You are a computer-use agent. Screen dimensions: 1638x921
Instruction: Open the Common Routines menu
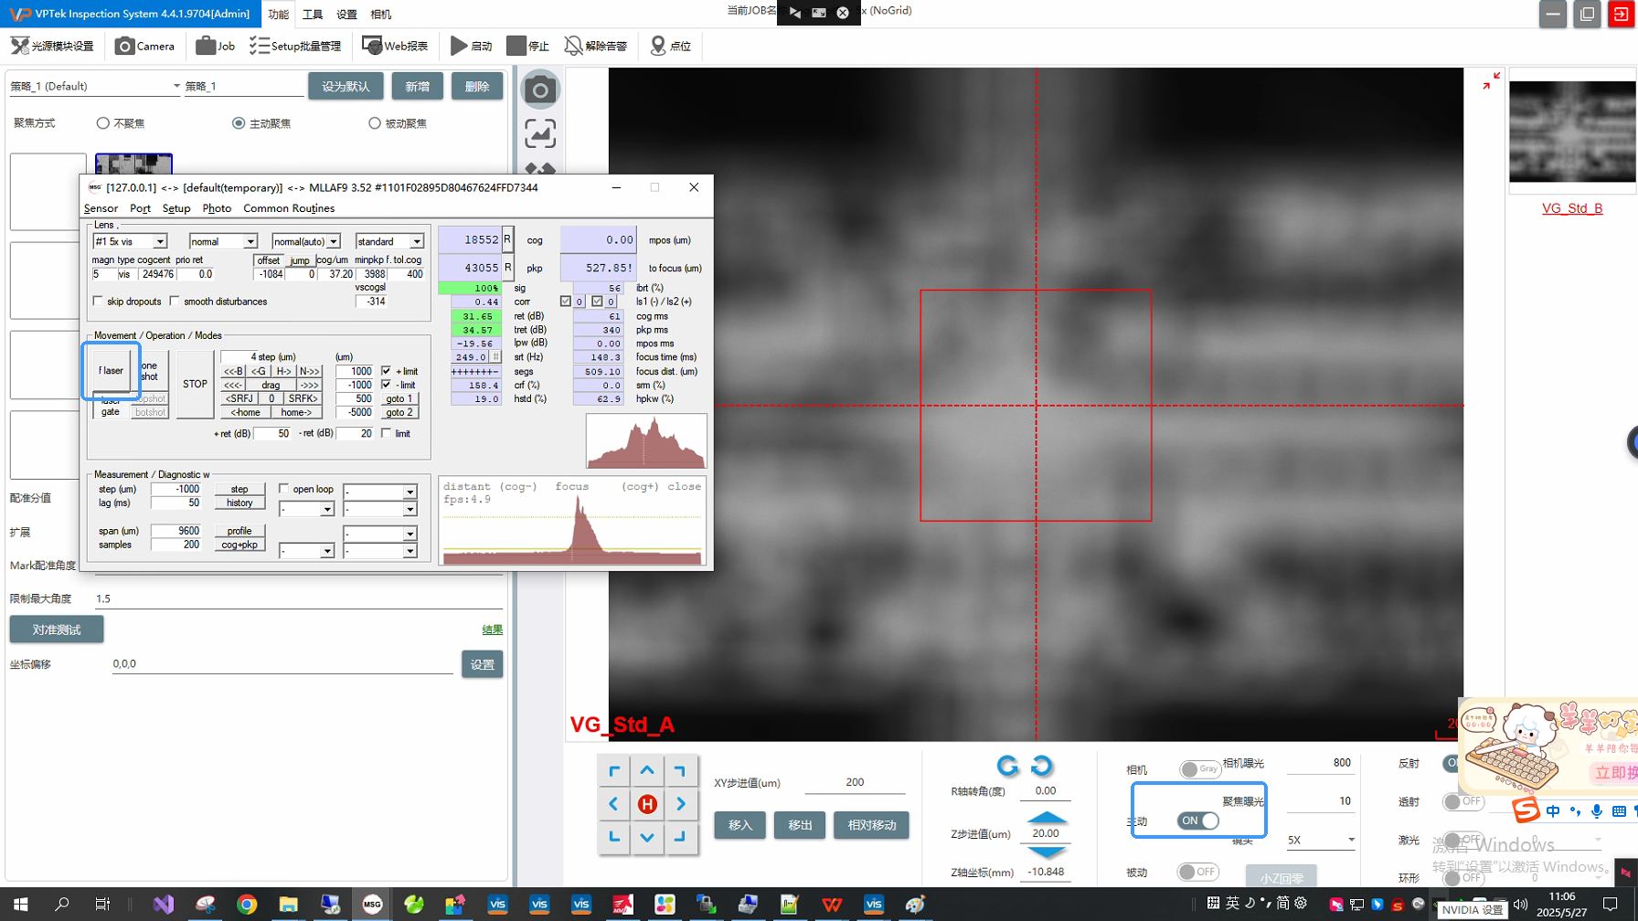(x=289, y=208)
